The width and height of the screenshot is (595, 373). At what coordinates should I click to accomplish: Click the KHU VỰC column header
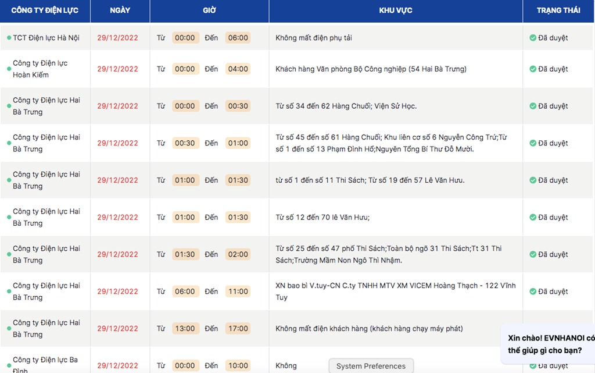[x=396, y=10]
